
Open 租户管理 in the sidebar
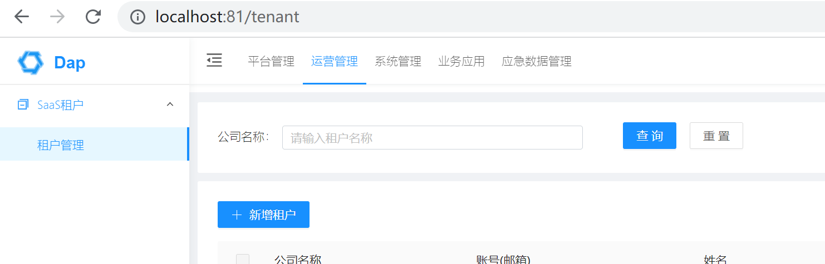click(95, 145)
